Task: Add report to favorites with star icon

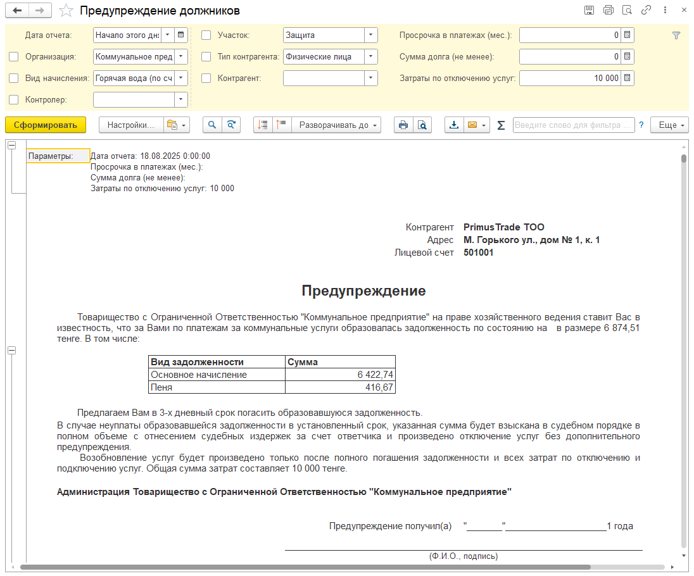Action: tap(66, 11)
